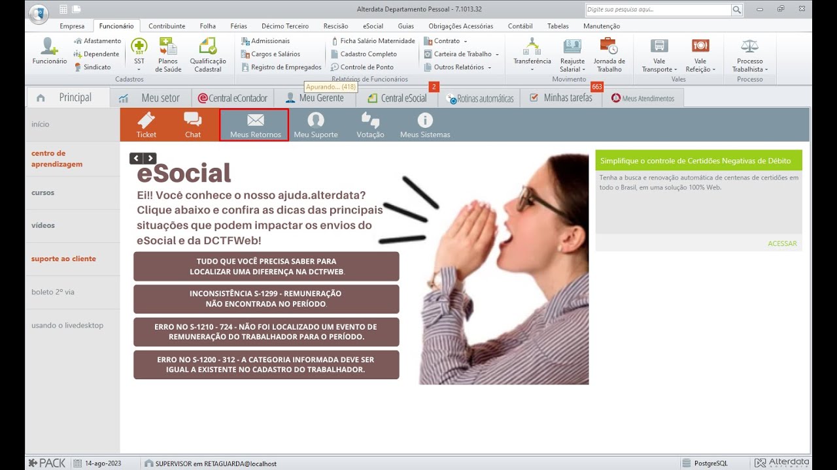
Task: Open the Férias ribbon tab
Action: click(x=239, y=26)
